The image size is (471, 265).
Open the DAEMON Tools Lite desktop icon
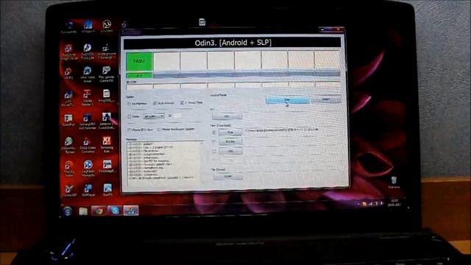click(88, 52)
